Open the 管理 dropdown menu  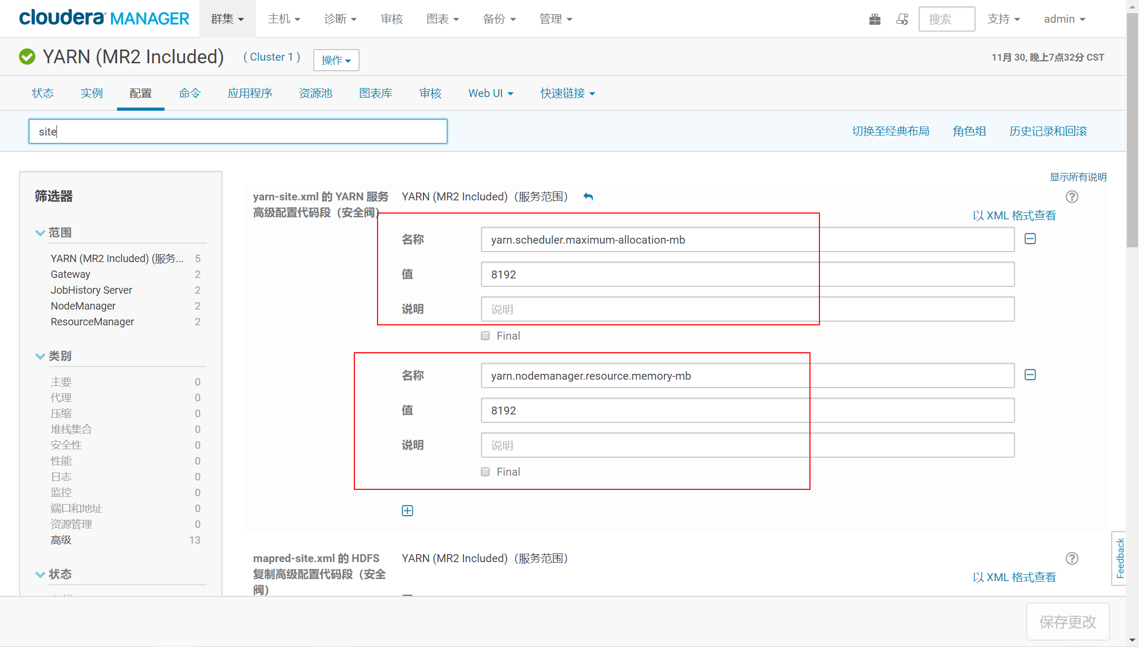tap(555, 19)
